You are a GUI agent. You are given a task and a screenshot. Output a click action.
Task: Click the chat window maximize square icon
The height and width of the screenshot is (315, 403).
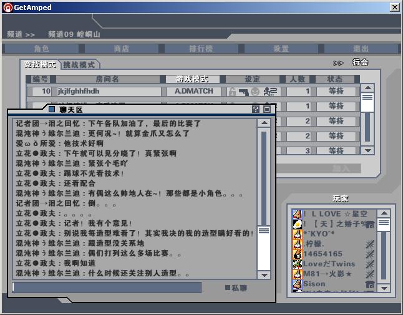tap(266, 109)
